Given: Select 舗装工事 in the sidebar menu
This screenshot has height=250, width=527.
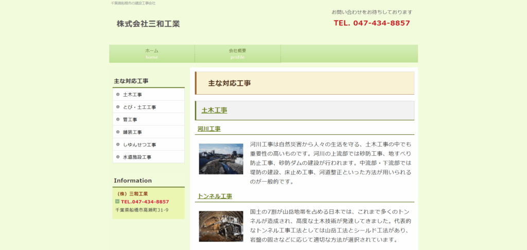Looking at the screenshot, I should (132, 132).
